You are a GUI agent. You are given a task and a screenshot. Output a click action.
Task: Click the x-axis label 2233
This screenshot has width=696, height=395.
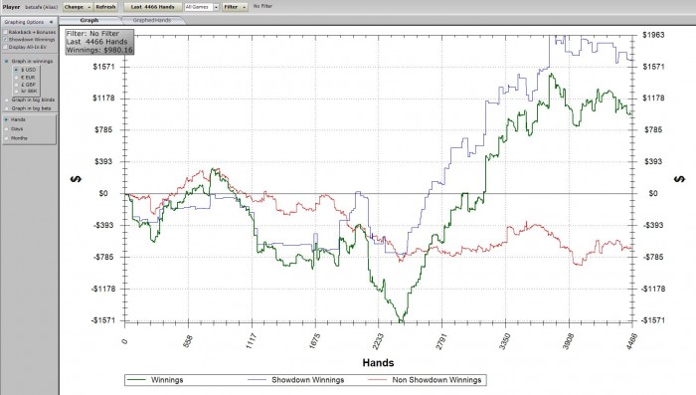pos(378,341)
